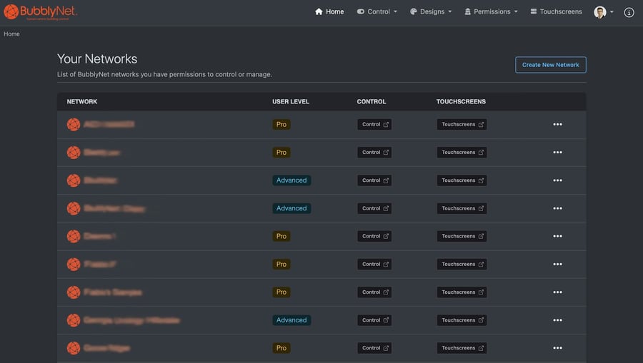The height and width of the screenshot is (363, 643).
Task: Open Touchscreens from the top navigation
Action: coord(556,12)
